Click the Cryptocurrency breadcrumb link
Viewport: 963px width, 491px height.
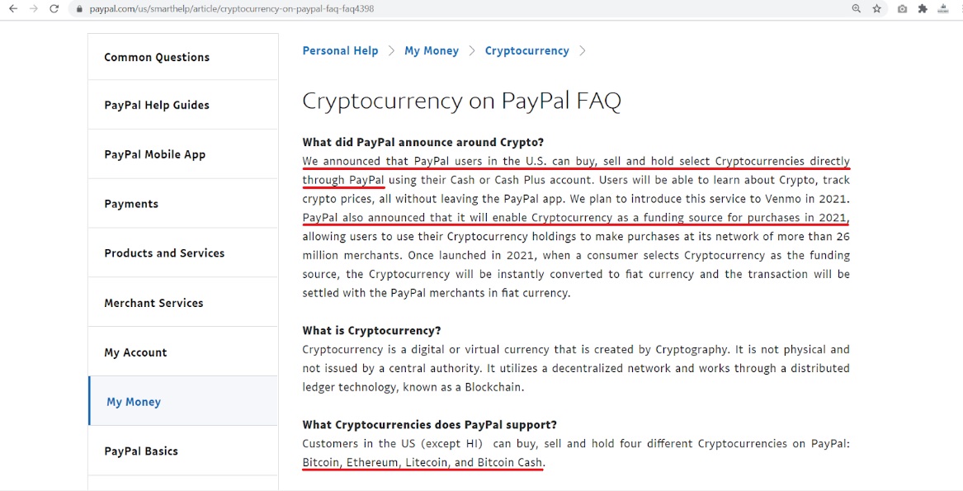(x=527, y=51)
